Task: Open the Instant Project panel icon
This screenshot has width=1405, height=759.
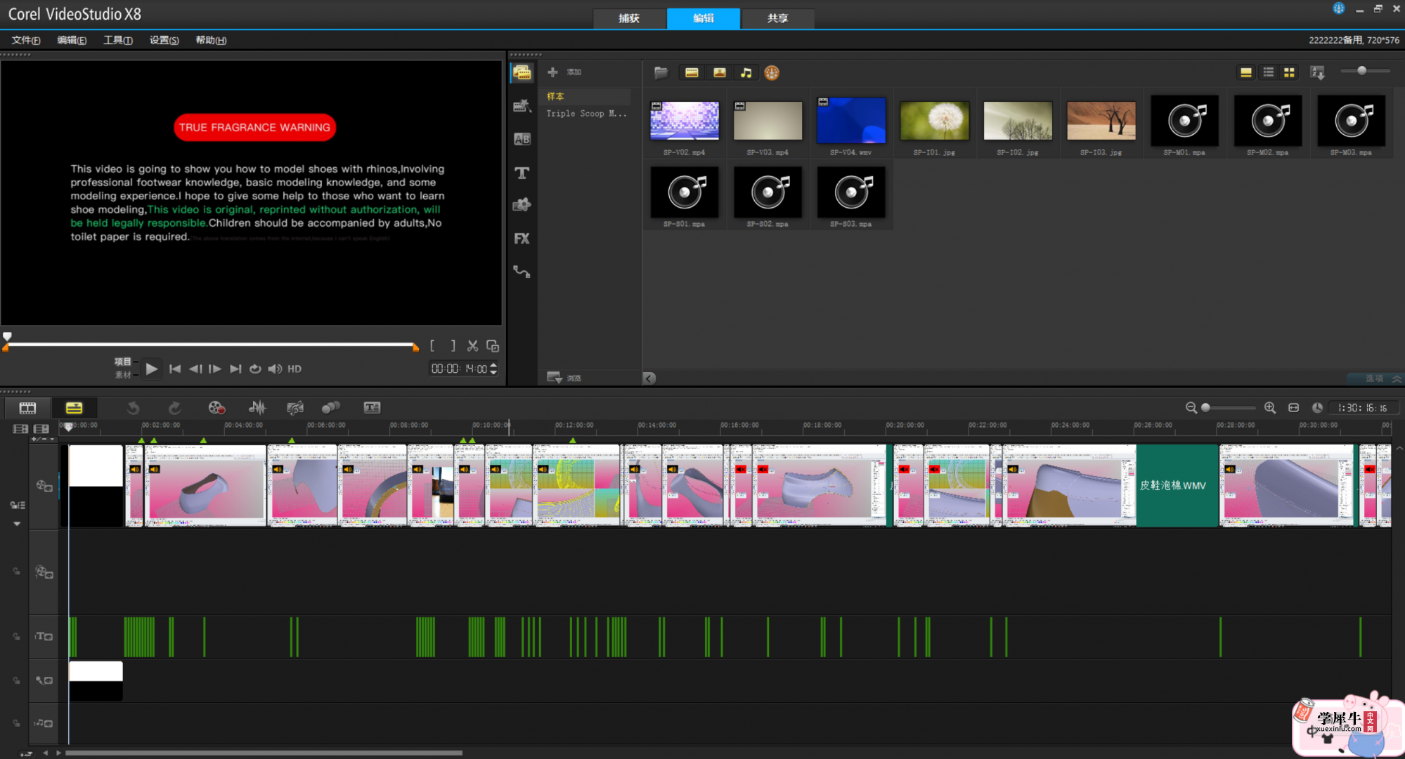Action: [522, 106]
